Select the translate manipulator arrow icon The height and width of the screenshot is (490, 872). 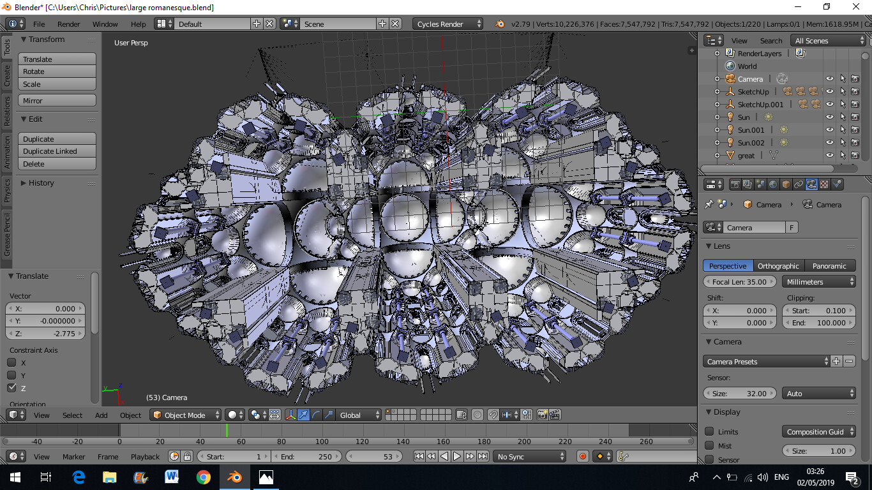tap(304, 415)
